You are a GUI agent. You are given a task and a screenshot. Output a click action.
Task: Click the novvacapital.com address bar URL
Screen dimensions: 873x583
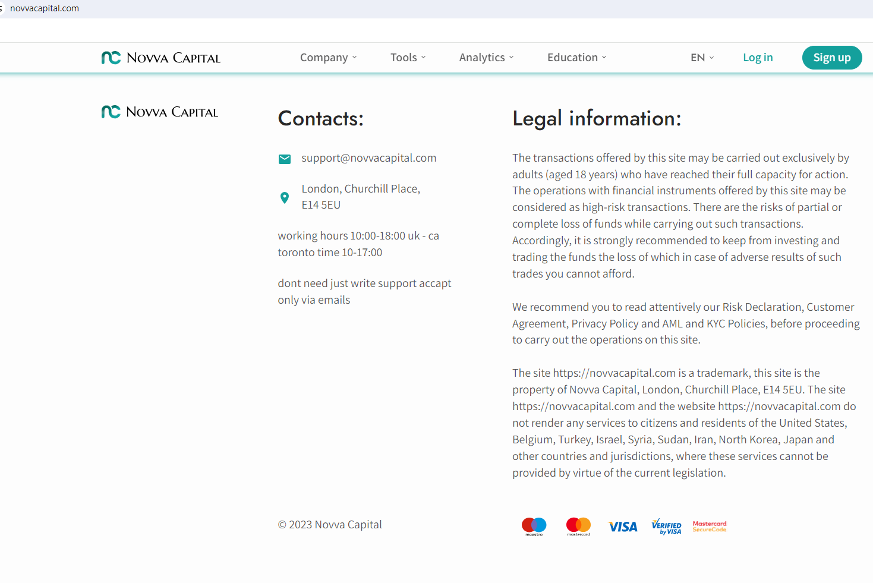[x=45, y=8]
